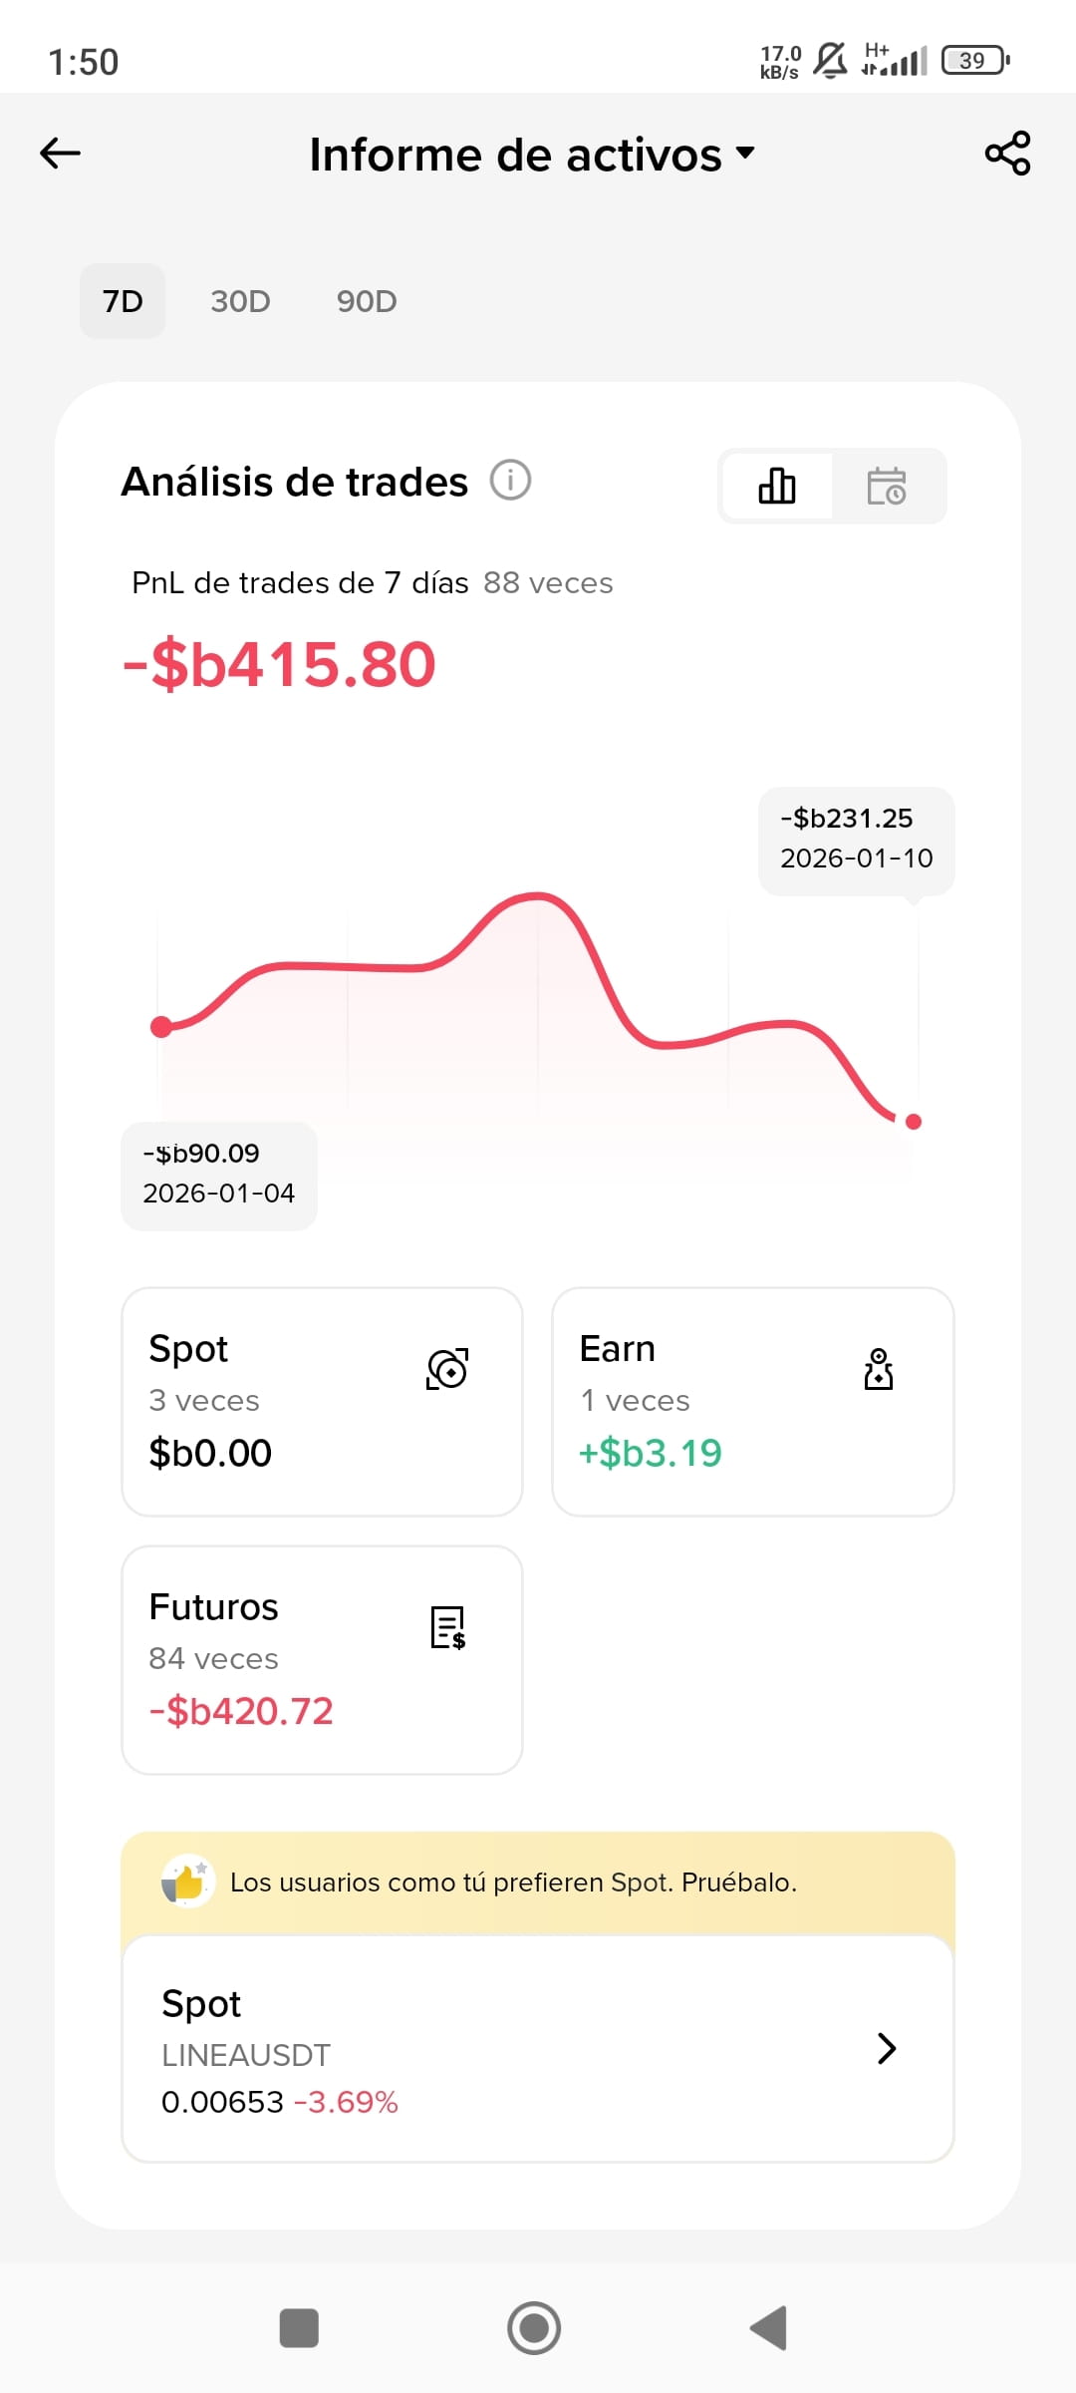
Task: Open the Futuros 84 veces card
Action: coord(322,1660)
